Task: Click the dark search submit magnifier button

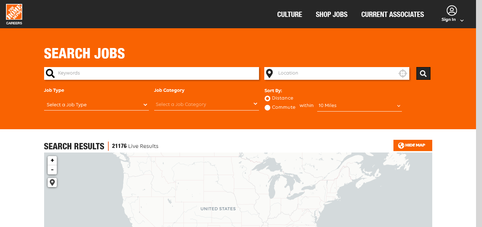Action: coord(423,73)
